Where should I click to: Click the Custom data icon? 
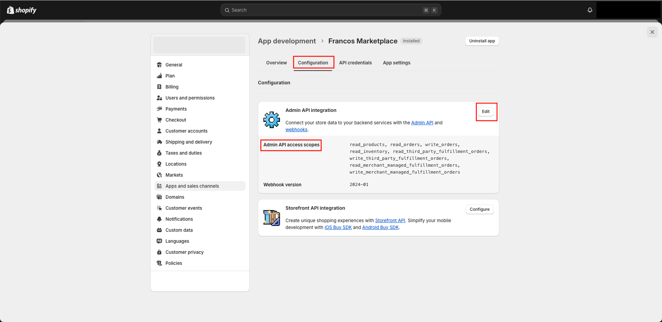[x=159, y=230]
